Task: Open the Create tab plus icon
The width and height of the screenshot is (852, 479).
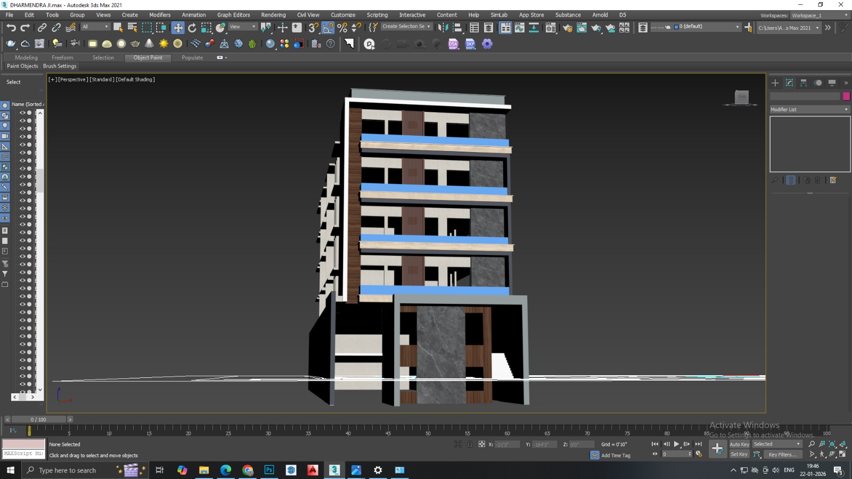Action: click(x=775, y=83)
